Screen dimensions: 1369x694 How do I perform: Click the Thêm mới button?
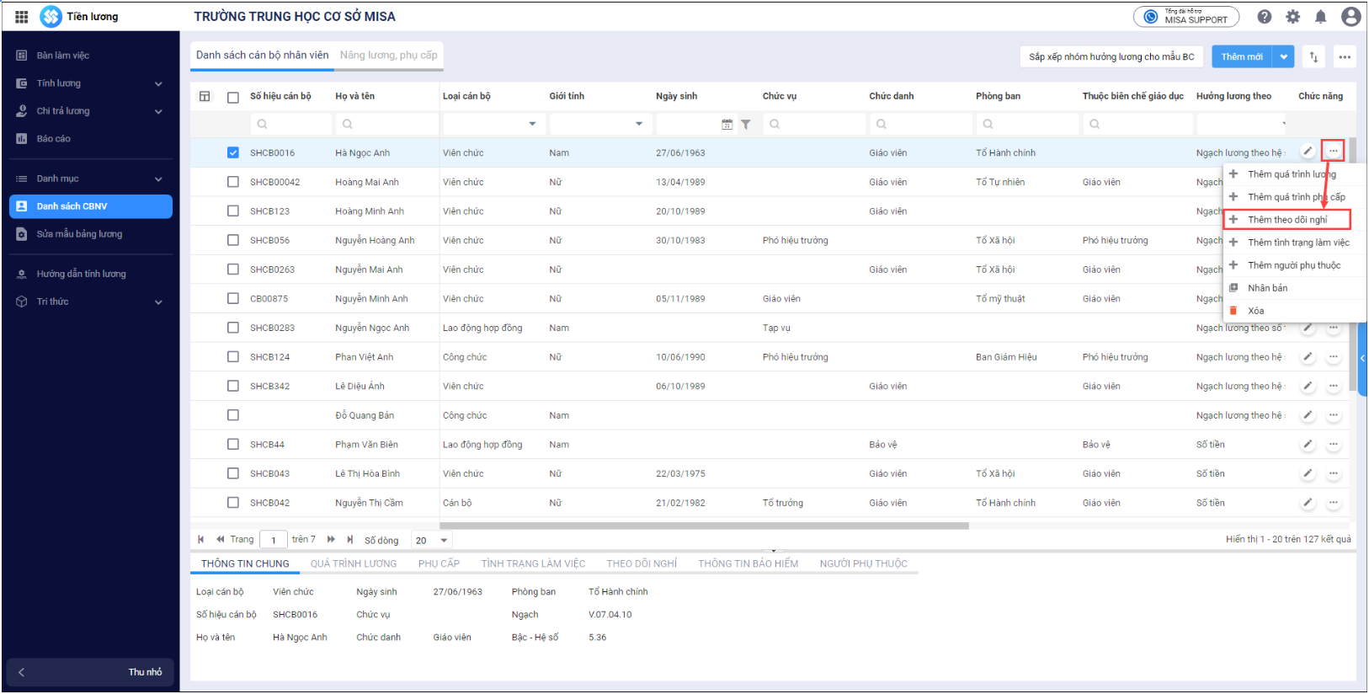coord(1242,56)
